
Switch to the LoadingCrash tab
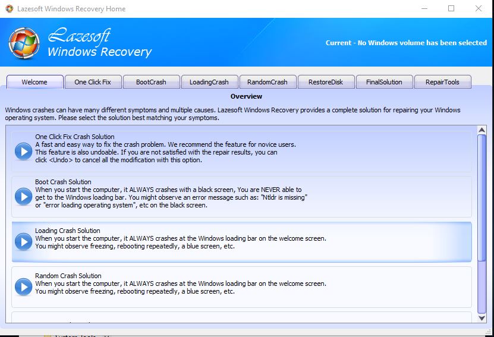point(209,82)
